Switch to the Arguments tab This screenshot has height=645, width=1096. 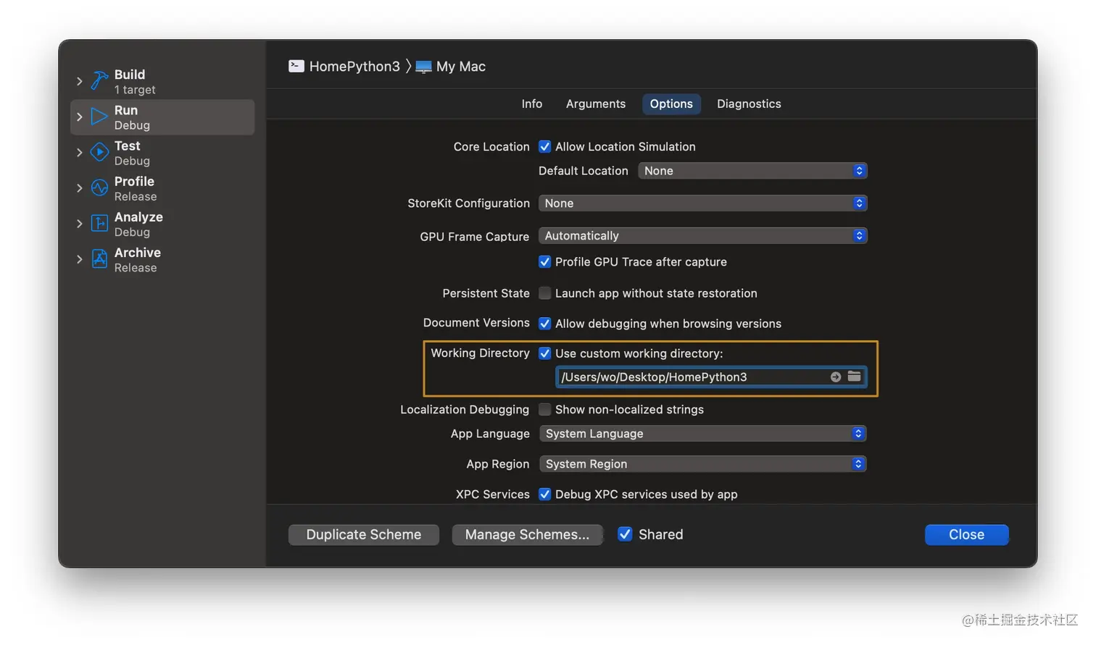pos(596,104)
